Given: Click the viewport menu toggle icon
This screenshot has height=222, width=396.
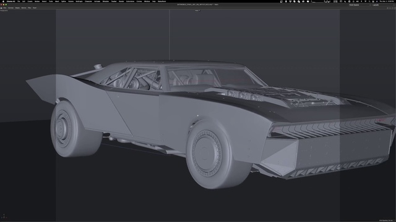Looking at the screenshot, I should (1, 8).
